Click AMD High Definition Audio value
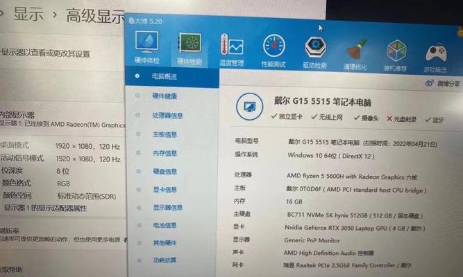The height and width of the screenshot is (277, 463). [328, 253]
